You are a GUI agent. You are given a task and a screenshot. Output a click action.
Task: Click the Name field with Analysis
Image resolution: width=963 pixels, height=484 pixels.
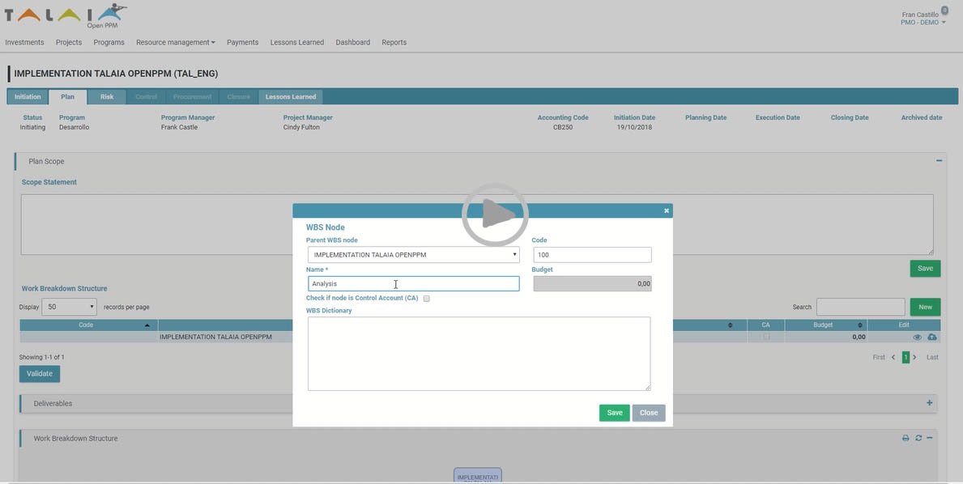[413, 283]
